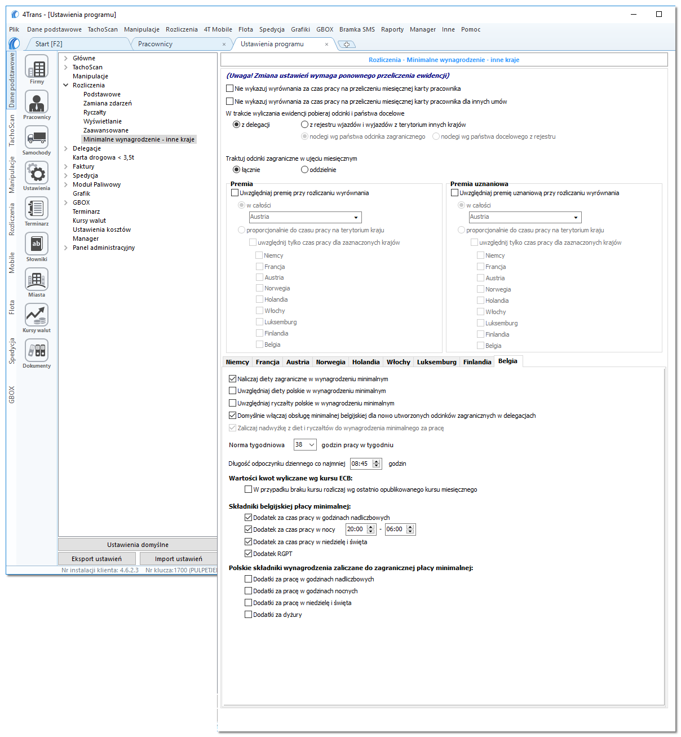This screenshot has width=681, height=737.
Task: Switch to the Francja country tab
Action: pyautogui.click(x=267, y=362)
